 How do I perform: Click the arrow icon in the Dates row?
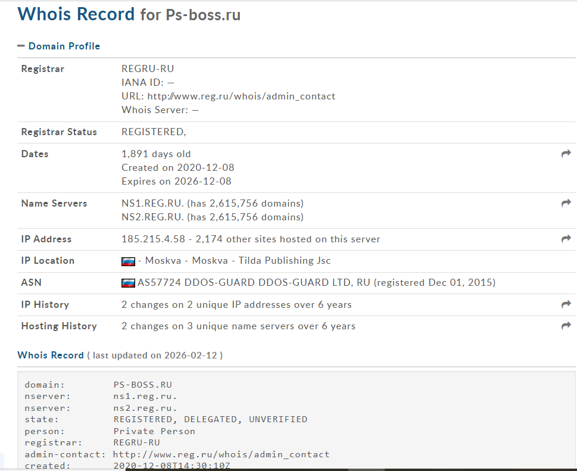[x=566, y=154]
